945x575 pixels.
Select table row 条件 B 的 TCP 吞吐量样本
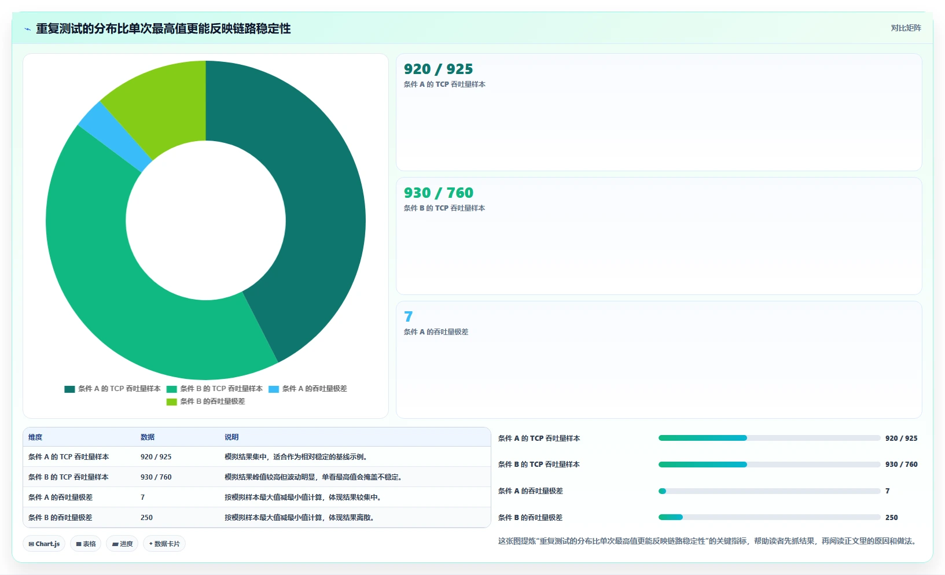click(257, 477)
